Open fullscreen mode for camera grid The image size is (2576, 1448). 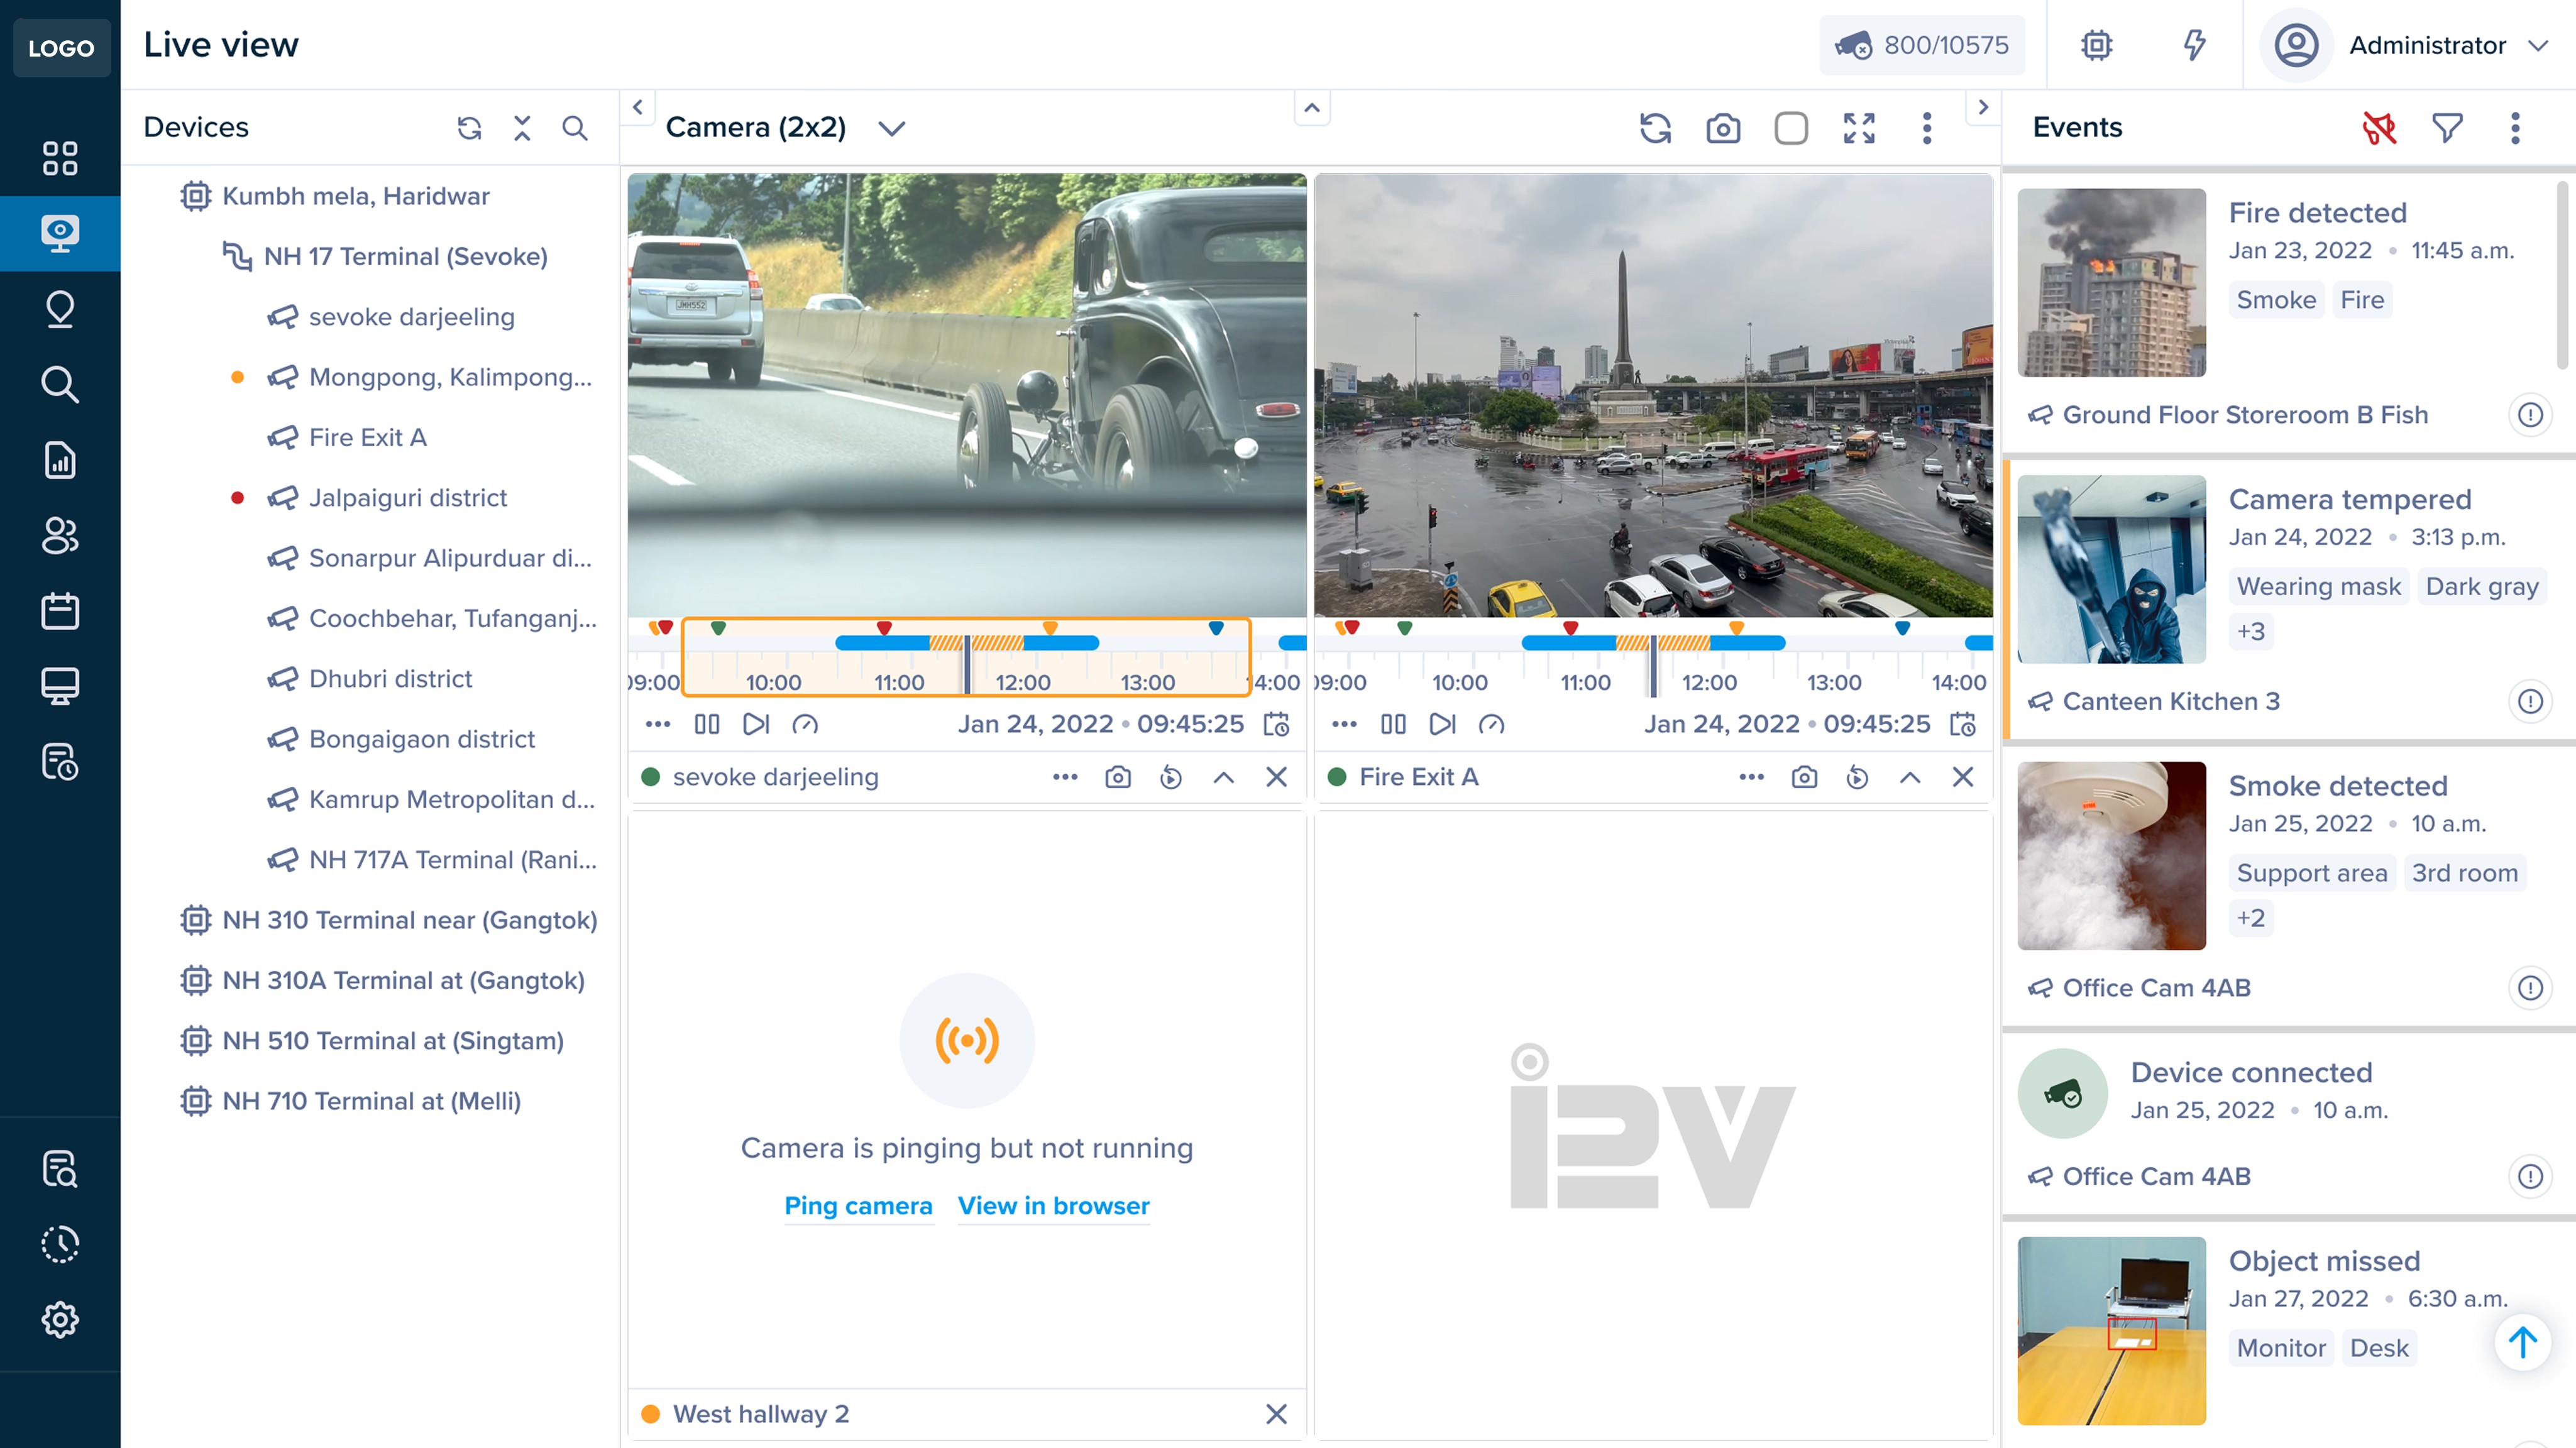(x=1858, y=128)
